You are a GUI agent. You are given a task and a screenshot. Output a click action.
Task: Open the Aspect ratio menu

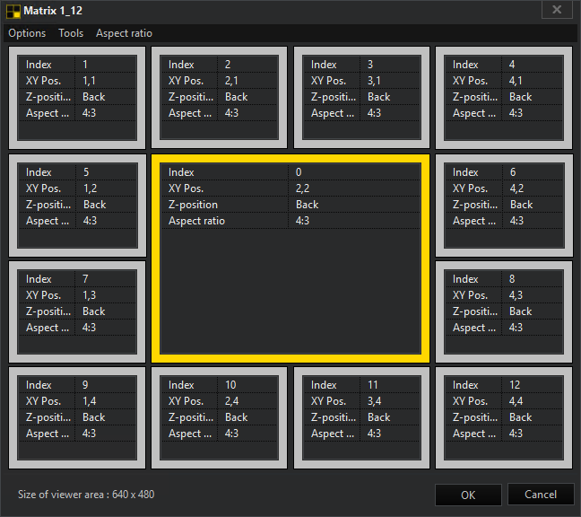[x=124, y=33]
